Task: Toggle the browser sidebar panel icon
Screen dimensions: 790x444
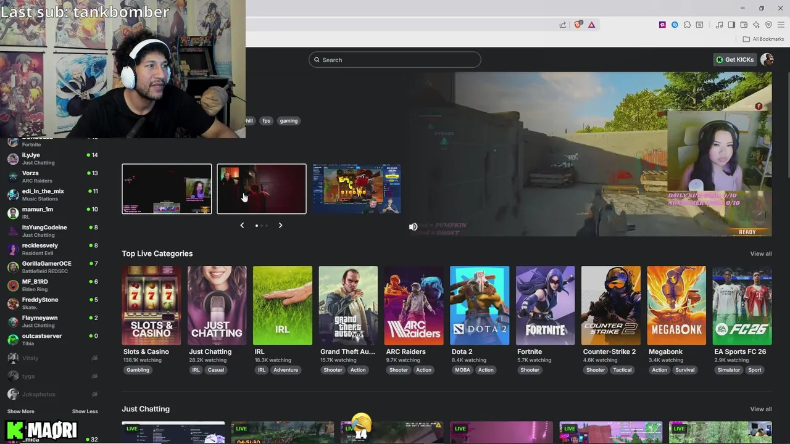Action: (x=731, y=25)
